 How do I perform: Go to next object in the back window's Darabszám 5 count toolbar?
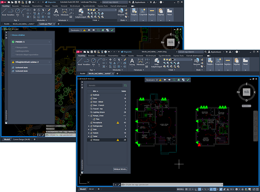(94, 30)
